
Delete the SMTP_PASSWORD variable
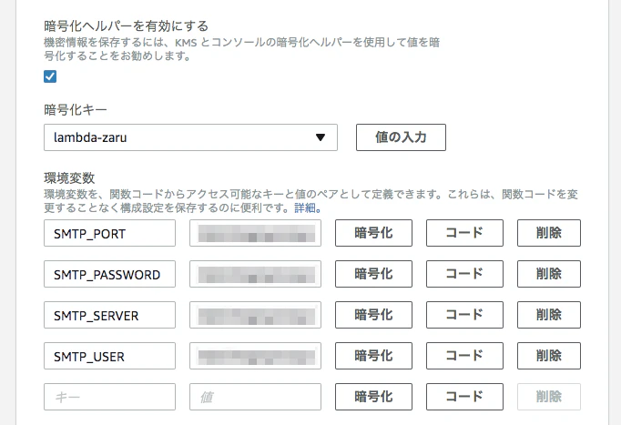[549, 274]
